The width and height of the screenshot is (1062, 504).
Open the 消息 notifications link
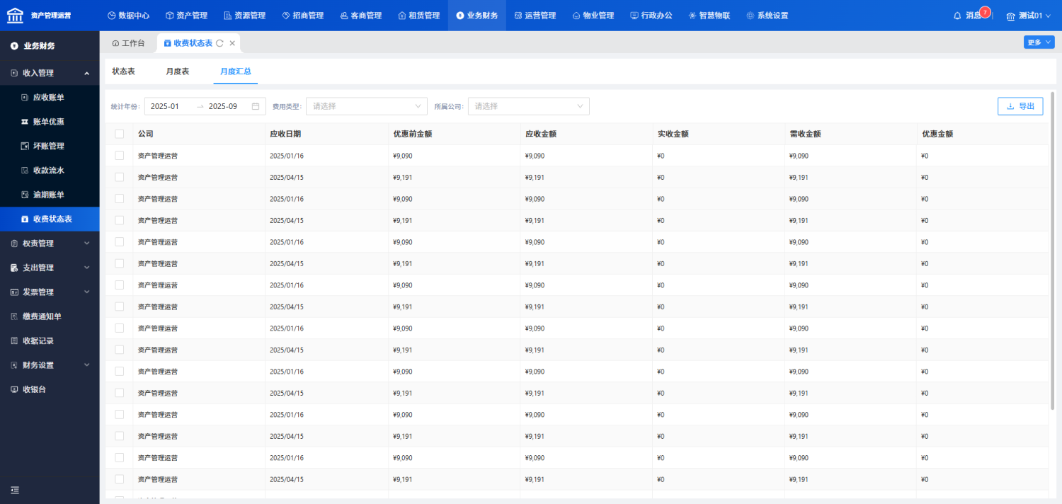click(973, 16)
